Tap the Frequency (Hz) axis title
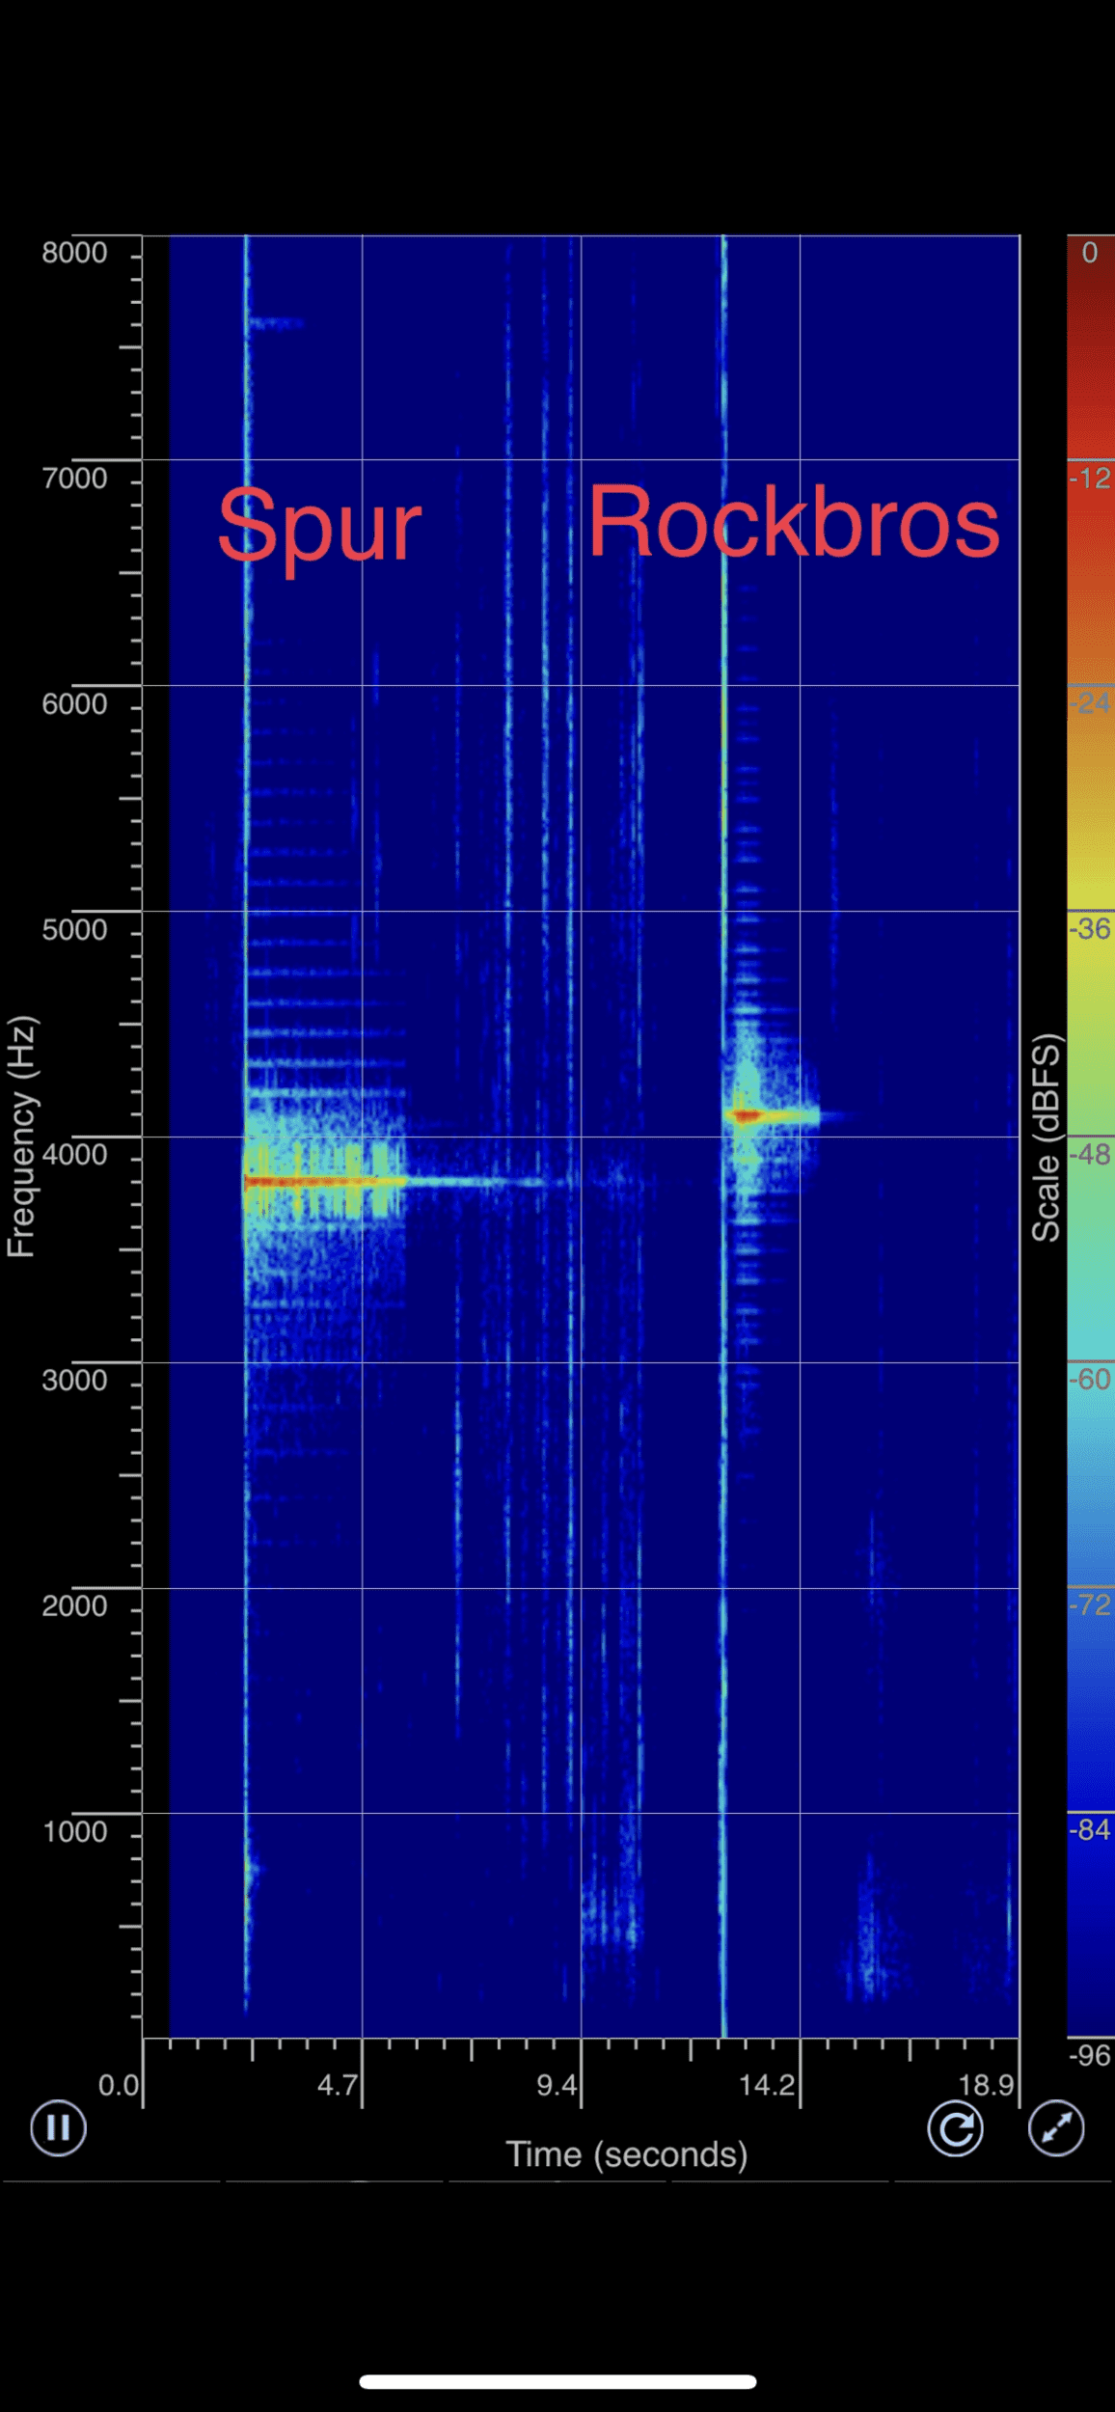The width and height of the screenshot is (1115, 2412). [21, 1137]
